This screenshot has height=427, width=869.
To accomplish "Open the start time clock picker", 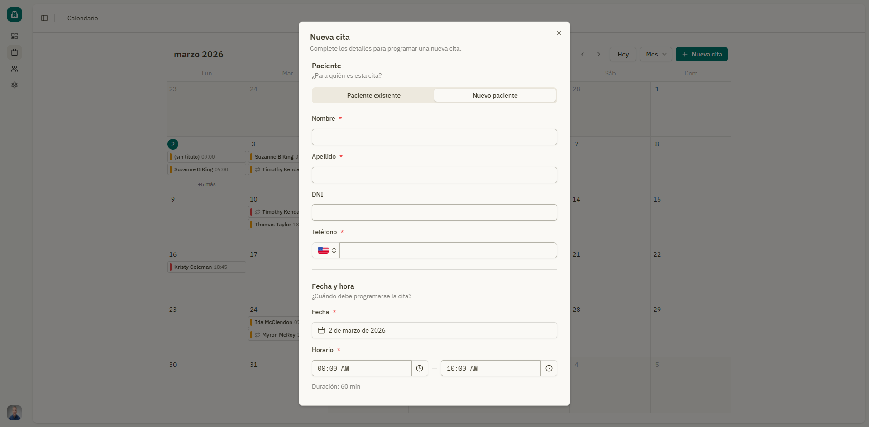I will pyautogui.click(x=420, y=368).
